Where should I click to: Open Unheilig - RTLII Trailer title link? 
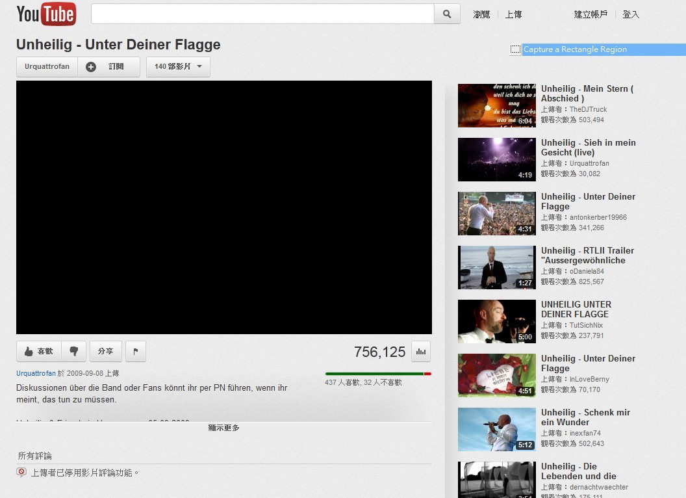(x=587, y=255)
